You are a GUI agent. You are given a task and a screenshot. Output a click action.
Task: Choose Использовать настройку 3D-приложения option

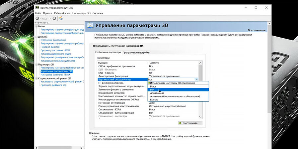[178, 83]
